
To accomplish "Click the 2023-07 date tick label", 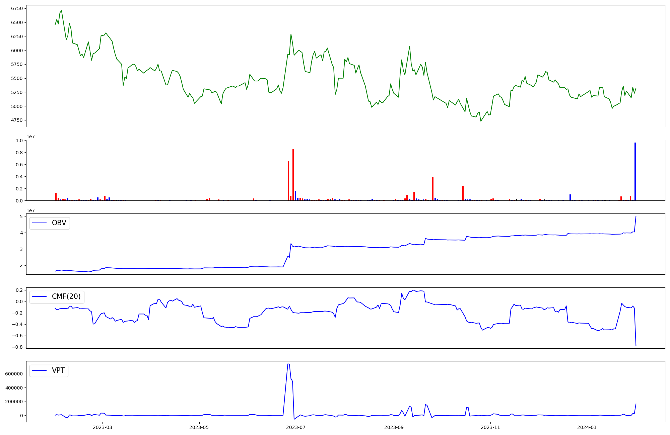I will (x=296, y=427).
